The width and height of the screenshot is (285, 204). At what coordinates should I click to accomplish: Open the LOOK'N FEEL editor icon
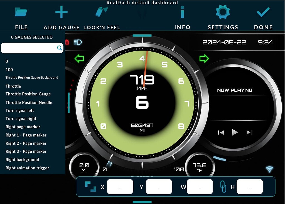[100, 12]
